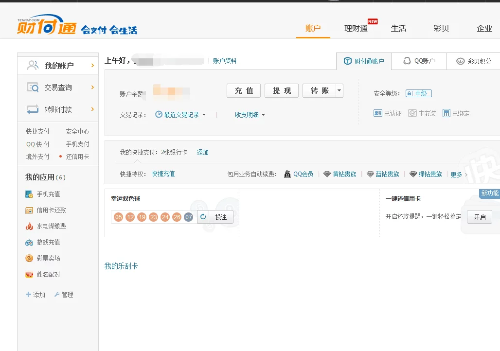The image size is (500, 351).
Task: Open the 理财通 top navigation tab
Action: 356,28
